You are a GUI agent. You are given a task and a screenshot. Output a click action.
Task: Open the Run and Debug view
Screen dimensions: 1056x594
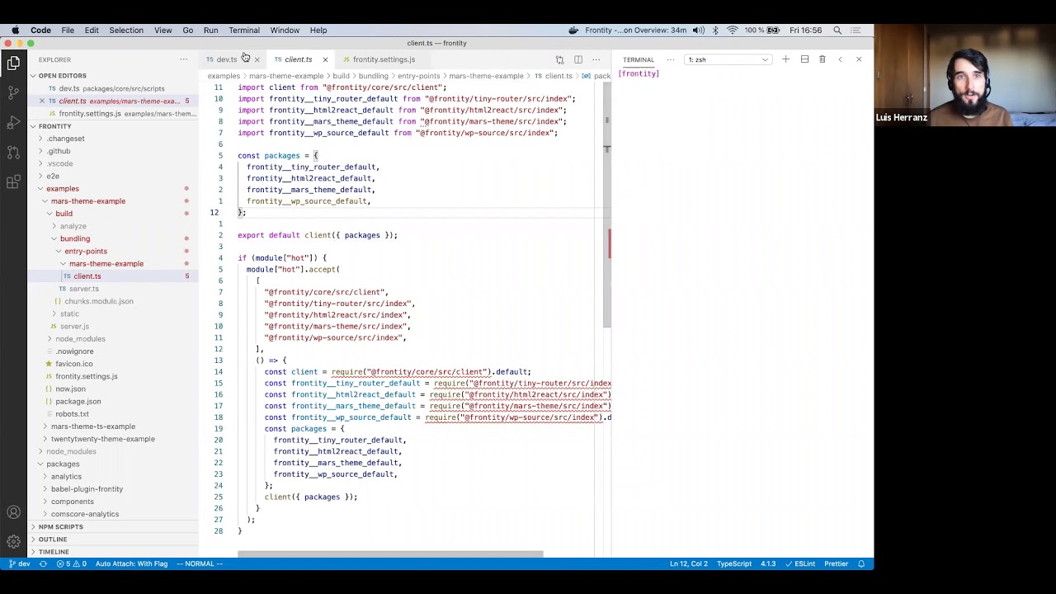click(x=13, y=122)
